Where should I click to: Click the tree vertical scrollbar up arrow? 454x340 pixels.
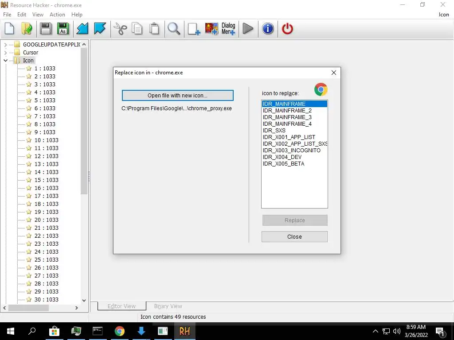click(x=84, y=45)
